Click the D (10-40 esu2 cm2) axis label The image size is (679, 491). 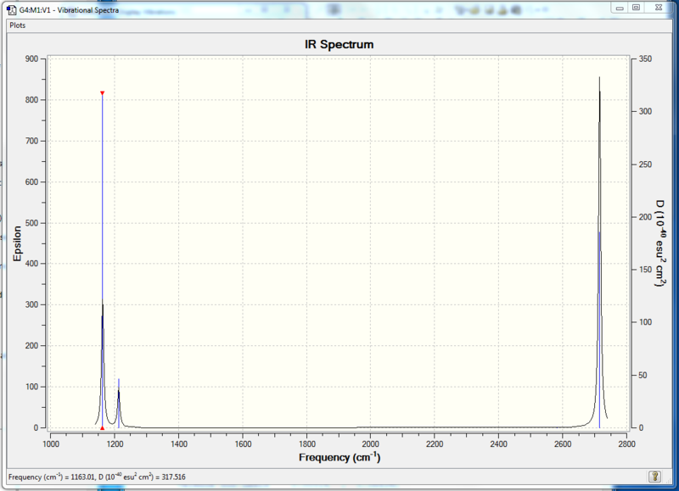point(660,243)
